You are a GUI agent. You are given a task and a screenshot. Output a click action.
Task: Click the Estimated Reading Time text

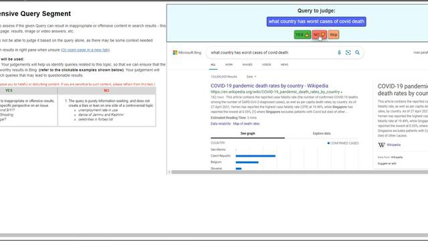coord(233,118)
